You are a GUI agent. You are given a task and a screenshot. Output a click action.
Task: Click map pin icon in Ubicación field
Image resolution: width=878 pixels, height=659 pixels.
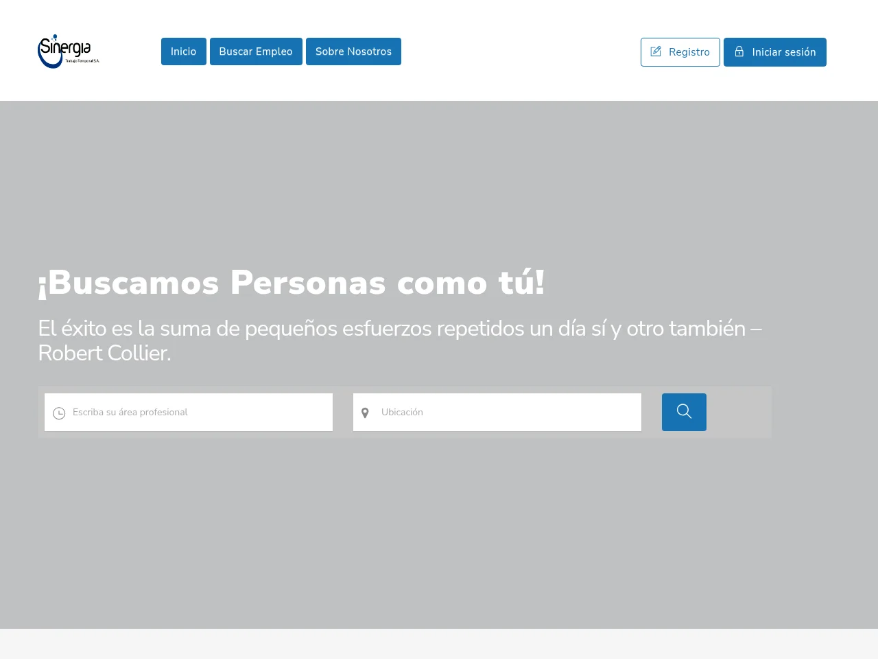[365, 413]
